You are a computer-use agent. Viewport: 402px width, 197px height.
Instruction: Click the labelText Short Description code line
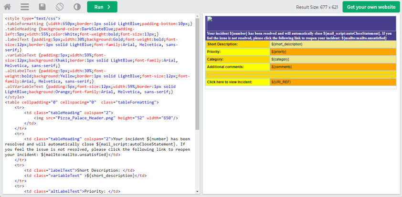click(x=79, y=170)
